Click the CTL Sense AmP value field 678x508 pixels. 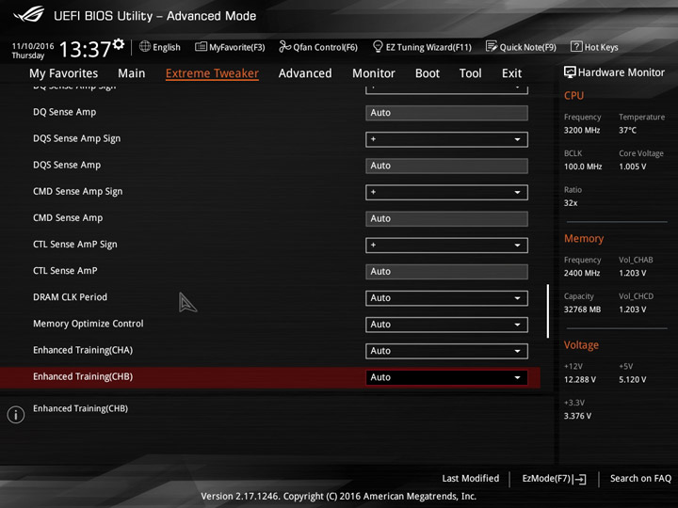click(x=446, y=272)
